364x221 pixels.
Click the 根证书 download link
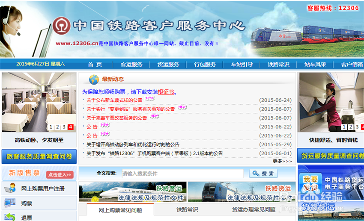click(166, 92)
